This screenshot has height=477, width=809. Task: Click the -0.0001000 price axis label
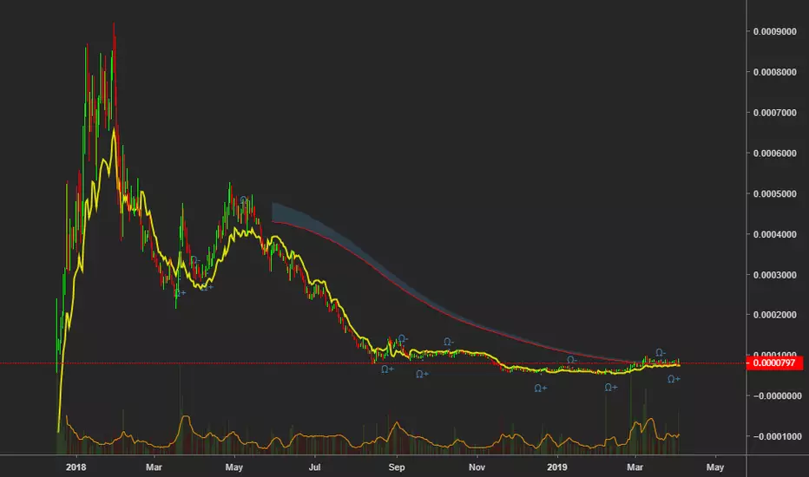click(777, 436)
